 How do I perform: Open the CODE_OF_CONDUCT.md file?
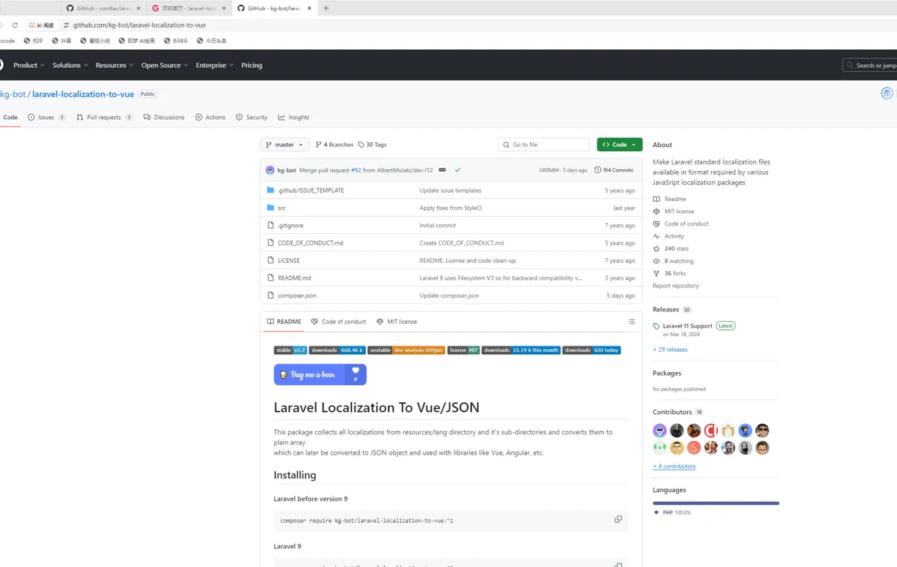pos(311,243)
